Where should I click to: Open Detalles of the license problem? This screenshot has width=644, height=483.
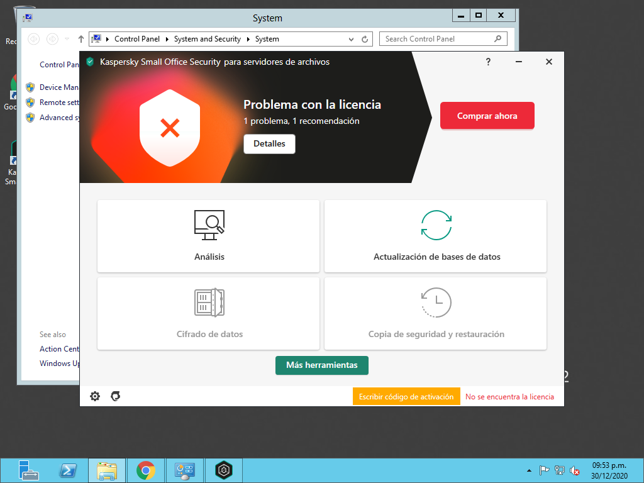click(269, 144)
